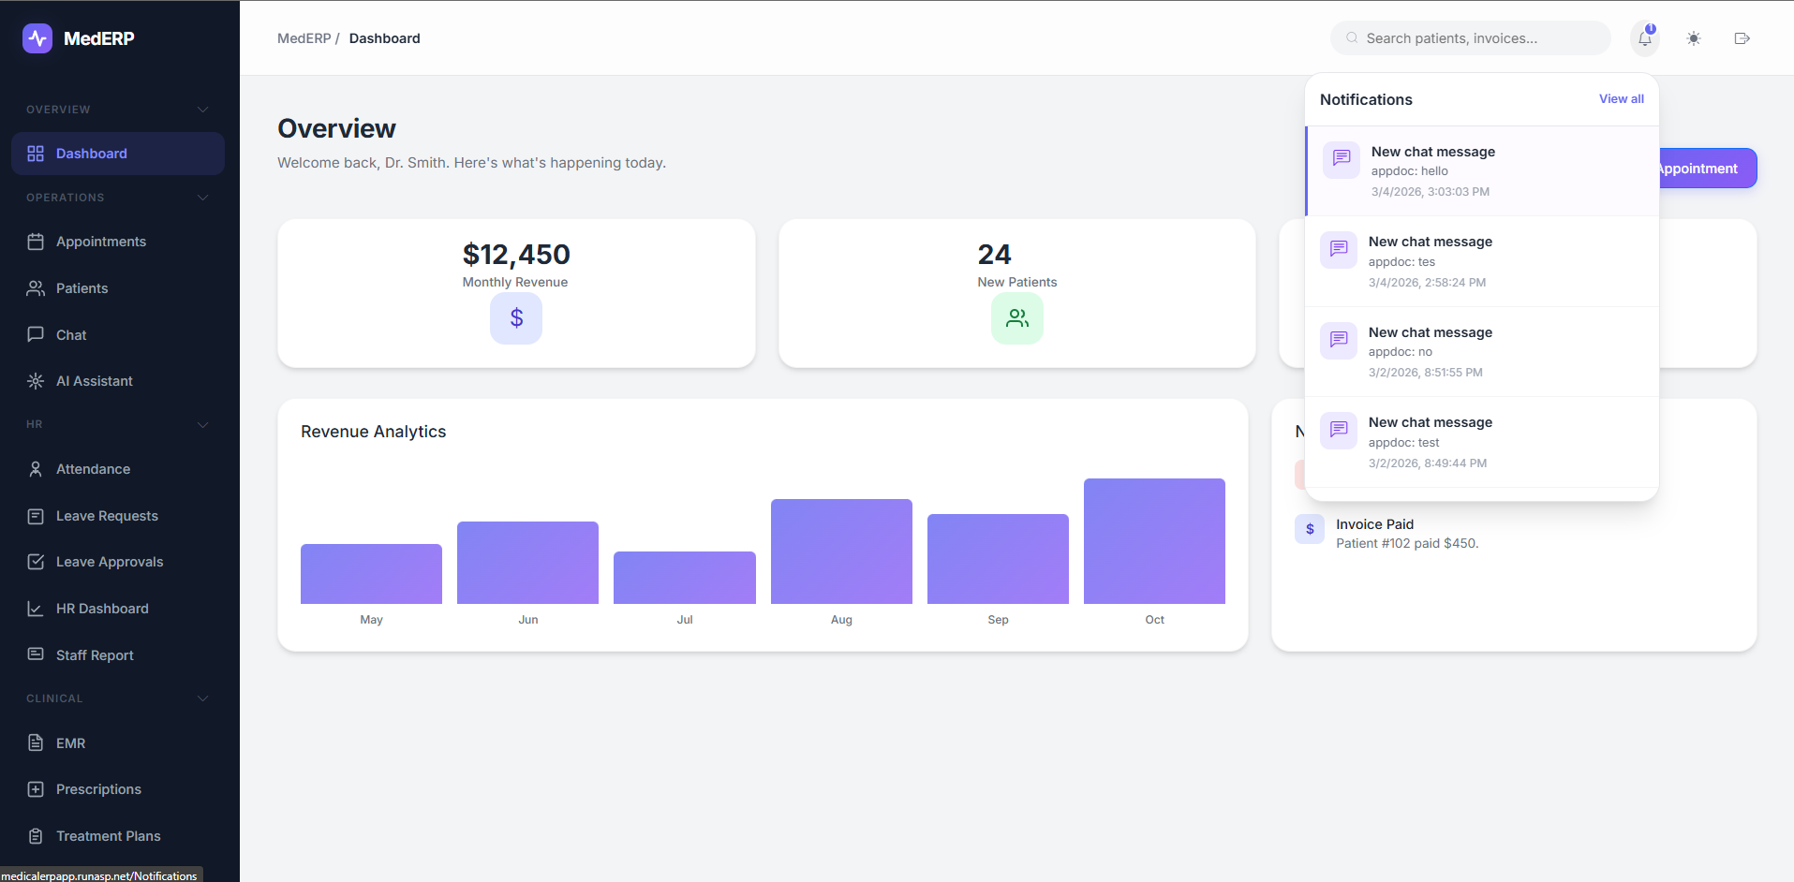Click the New Patients people icon
Image resolution: width=1794 pixels, height=882 pixels.
(1016, 318)
